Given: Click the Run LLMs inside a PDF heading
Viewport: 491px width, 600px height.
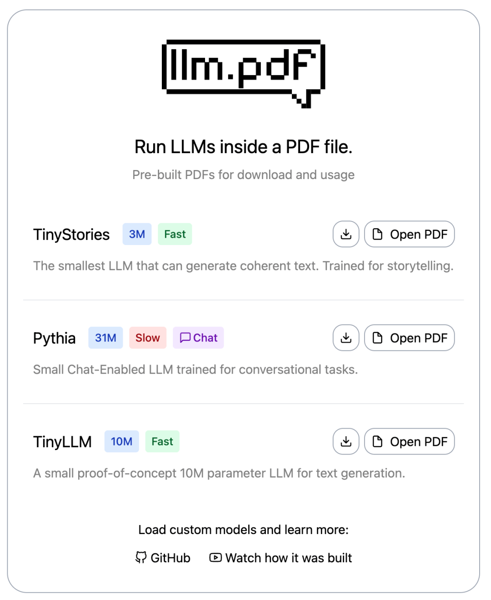Looking at the screenshot, I should (243, 147).
